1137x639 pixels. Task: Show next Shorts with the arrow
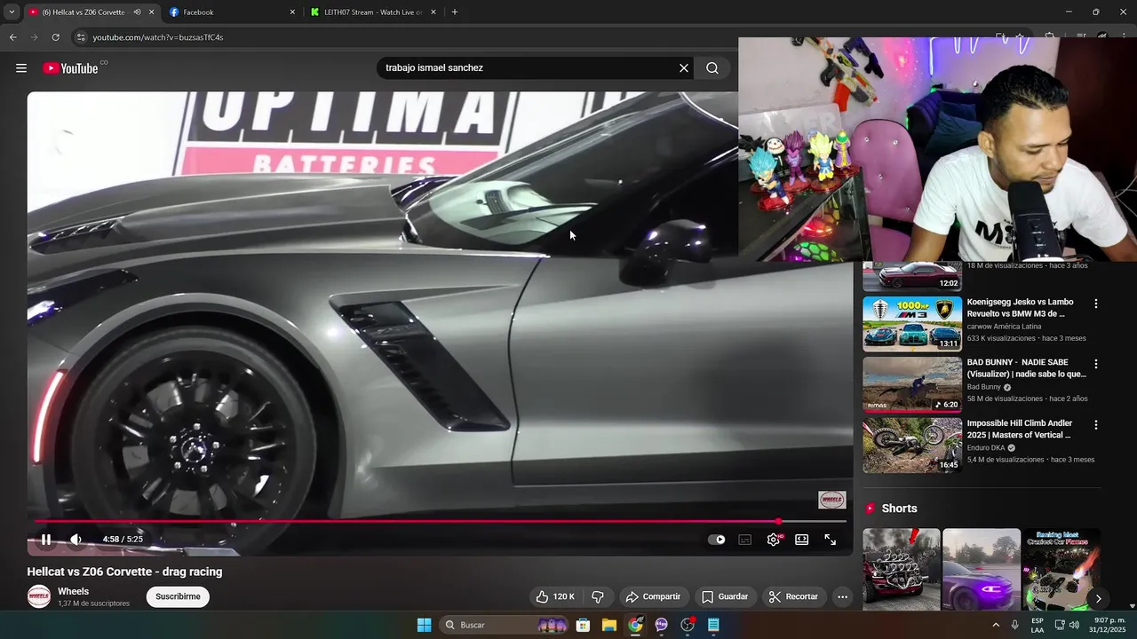[x=1098, y=598]
